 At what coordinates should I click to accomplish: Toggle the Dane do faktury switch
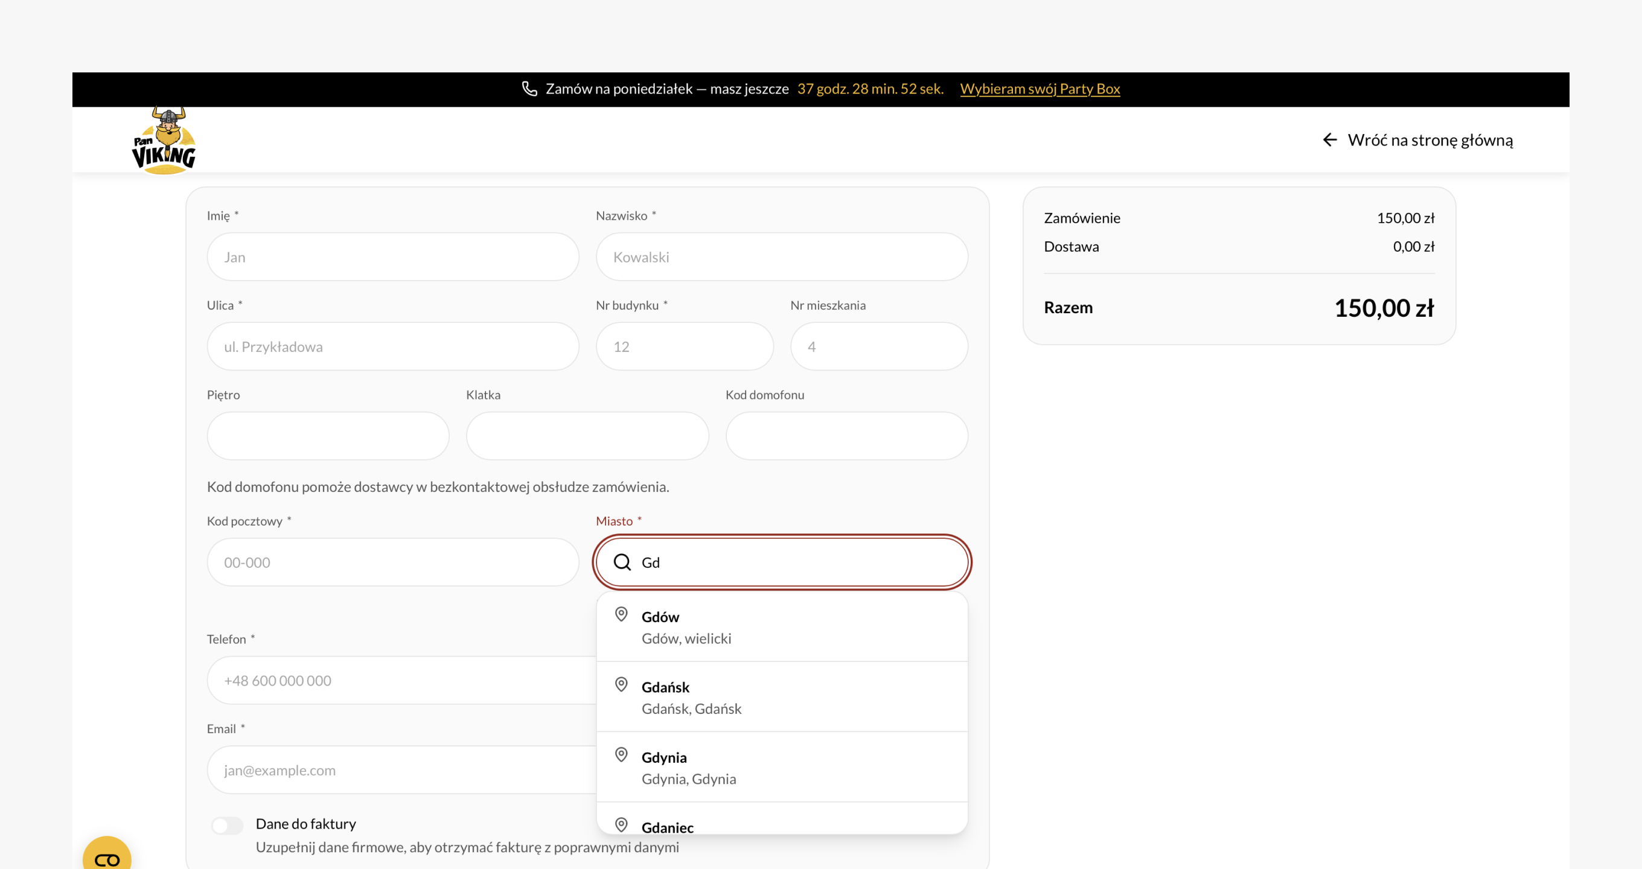click(x=227, y=826)
